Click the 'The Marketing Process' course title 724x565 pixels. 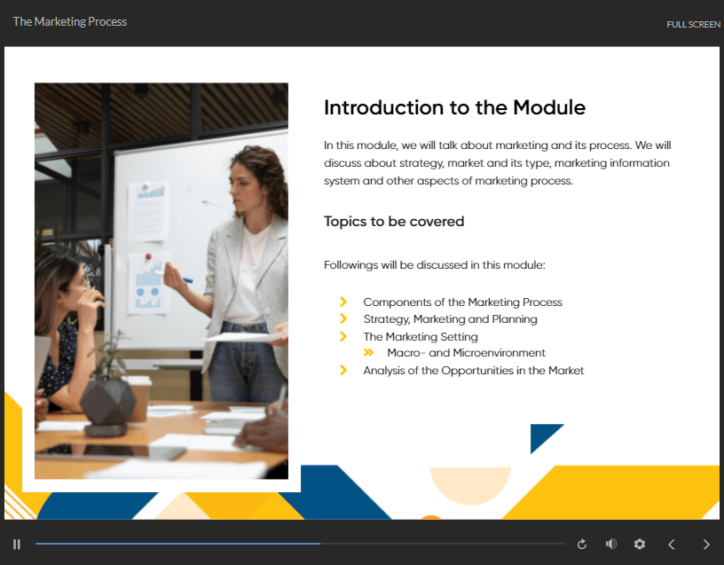[x=70, y=21]
